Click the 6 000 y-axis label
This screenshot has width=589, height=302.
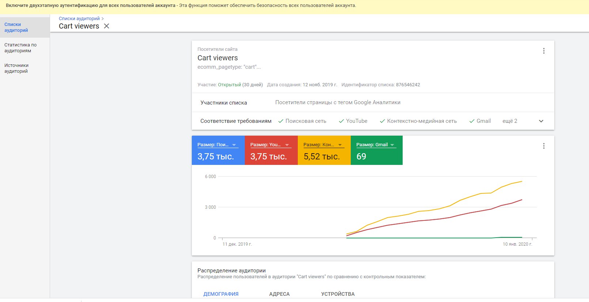tap(210, 177)
